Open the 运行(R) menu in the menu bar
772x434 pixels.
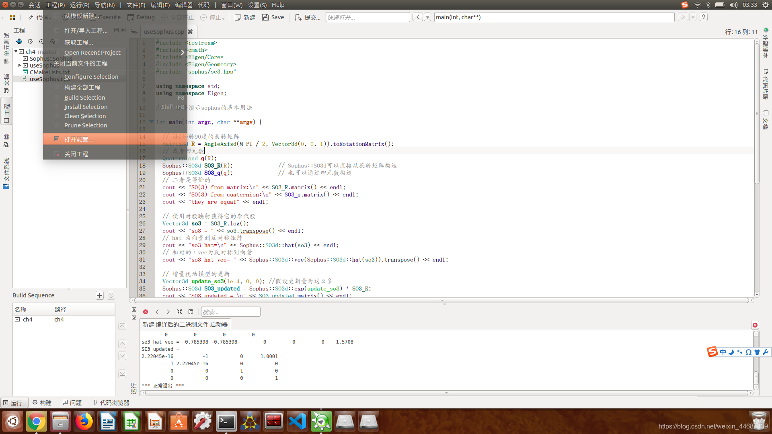(80, 5)
